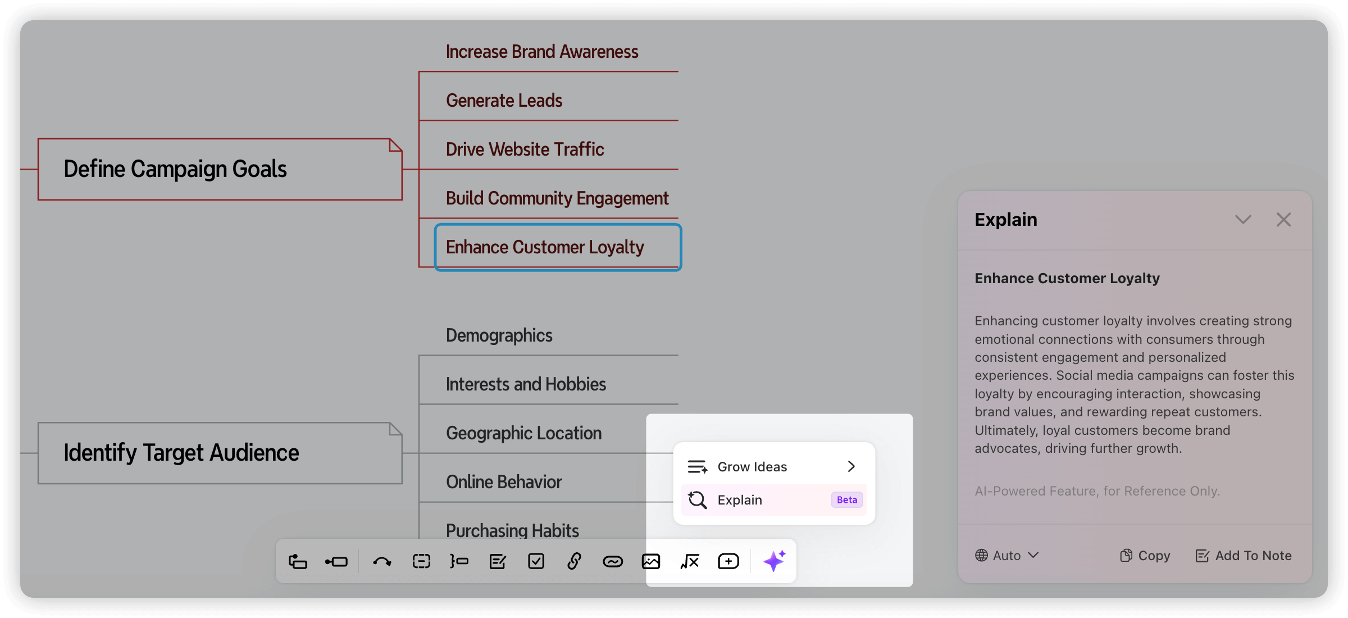The height and width of the screenshot is (618, 1348).
Task: Expand the Grow Ideas submenu
Action: tap(851, 466)
